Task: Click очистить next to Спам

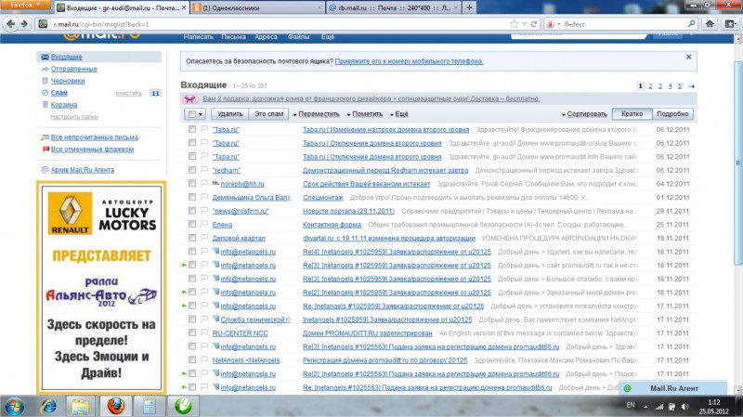Action: click(x=129, y=94)
